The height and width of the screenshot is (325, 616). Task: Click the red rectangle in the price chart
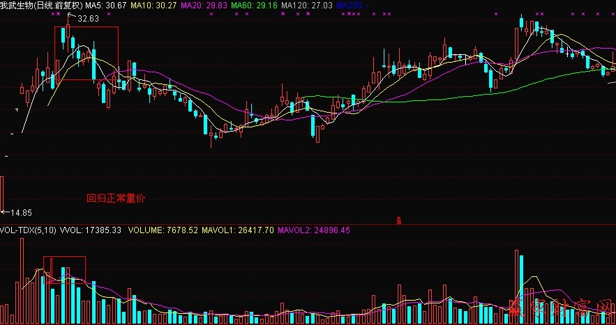(x=87, y=54)
